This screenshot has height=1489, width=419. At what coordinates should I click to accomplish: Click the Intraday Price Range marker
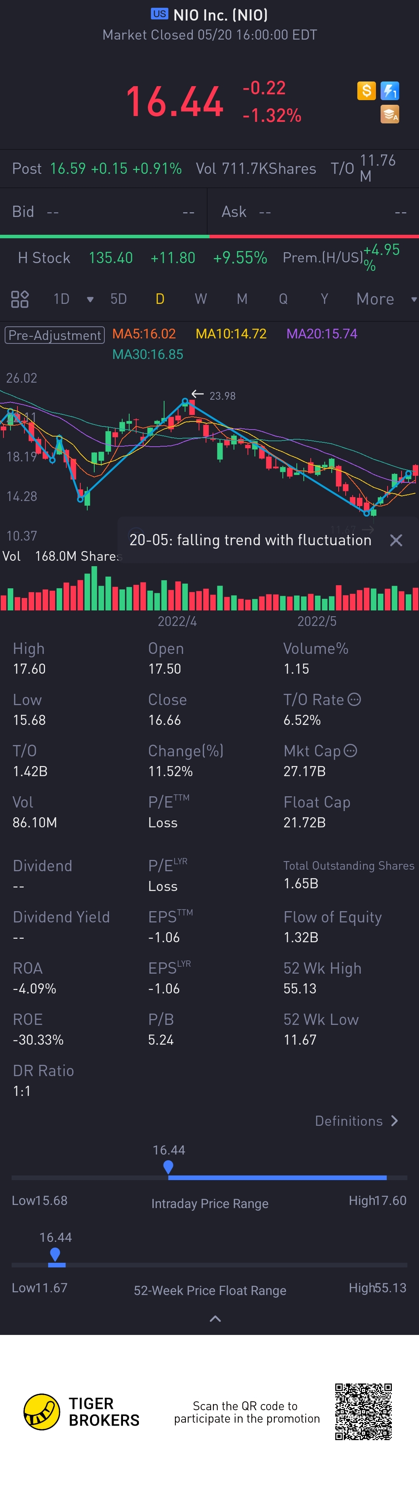pyautogui.click(x=168, y=1167)
